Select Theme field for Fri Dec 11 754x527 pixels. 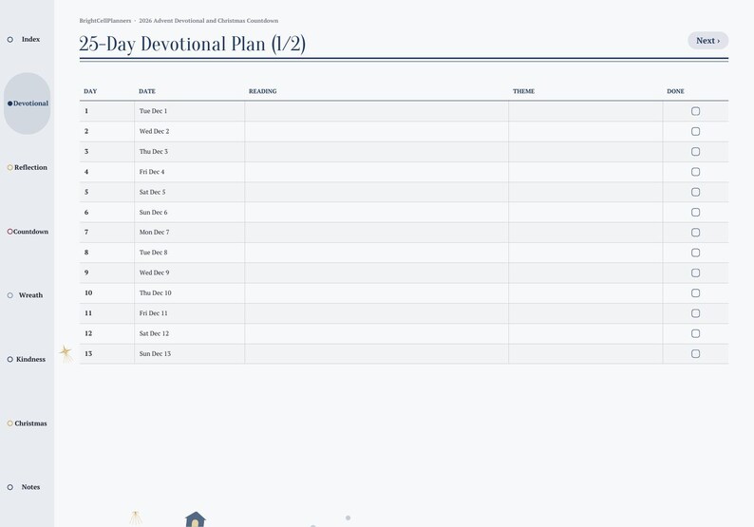(586, 313)
